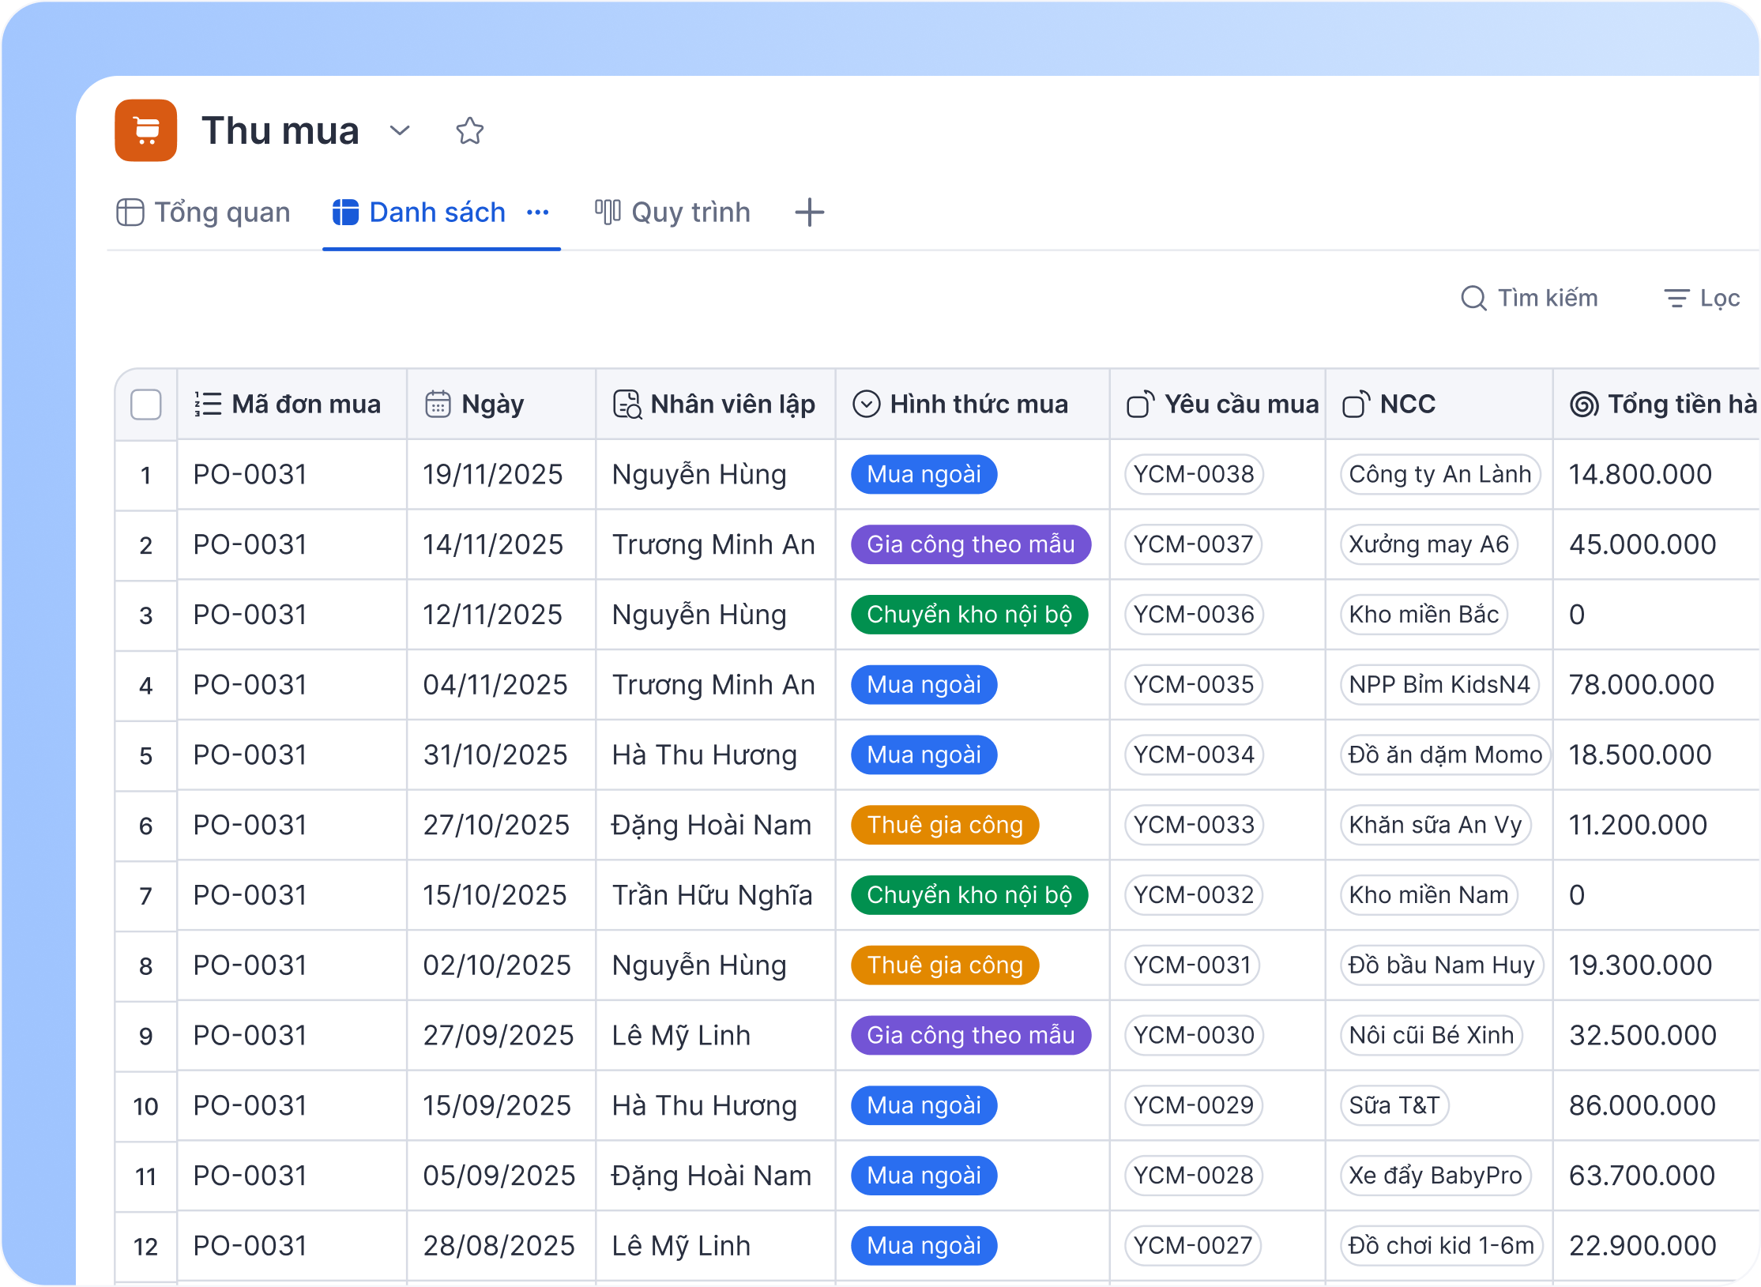Open the Thuê gia công tag in row 6
The width and height of the screenshot is (1761, 1287).
point(944,825)
